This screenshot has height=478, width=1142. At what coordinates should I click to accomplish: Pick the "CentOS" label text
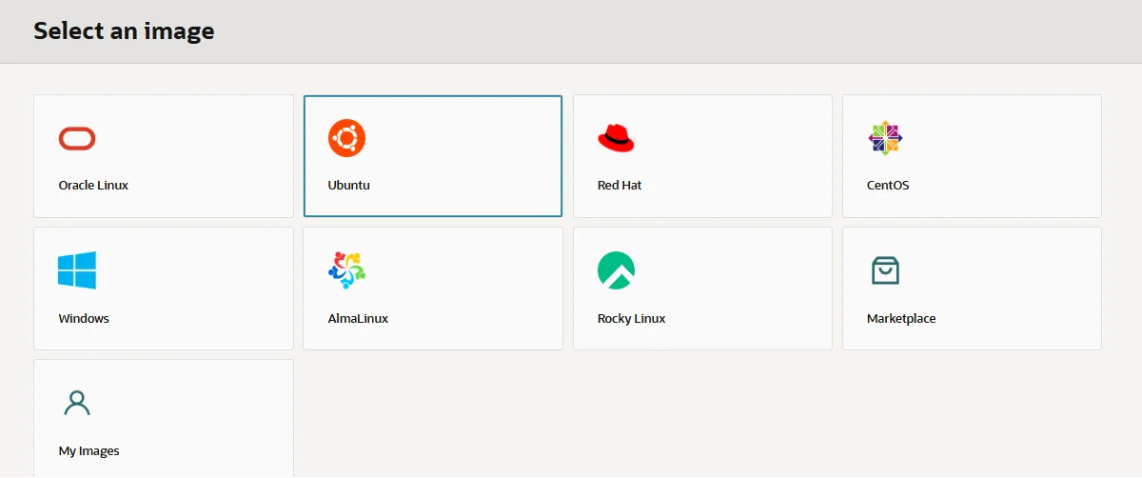[x=888, y=186]
